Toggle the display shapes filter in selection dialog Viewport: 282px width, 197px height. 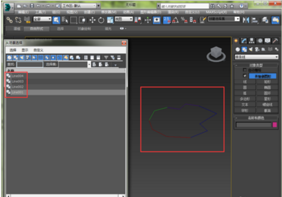click(x=15, y=58)
